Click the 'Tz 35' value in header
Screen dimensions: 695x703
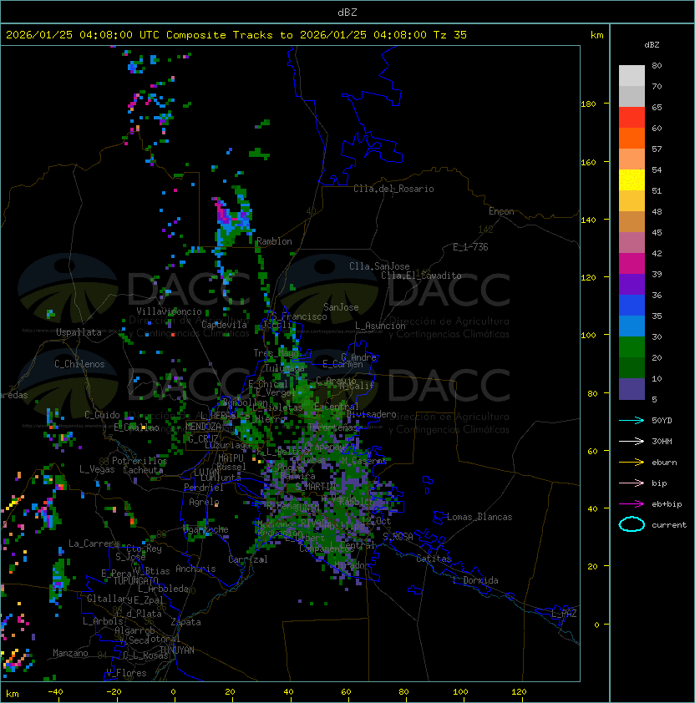450,35
